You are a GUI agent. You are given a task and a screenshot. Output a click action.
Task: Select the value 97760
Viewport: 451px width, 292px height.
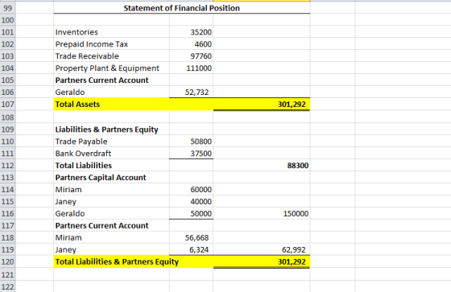pyautogui.click(x=192, y=56)
